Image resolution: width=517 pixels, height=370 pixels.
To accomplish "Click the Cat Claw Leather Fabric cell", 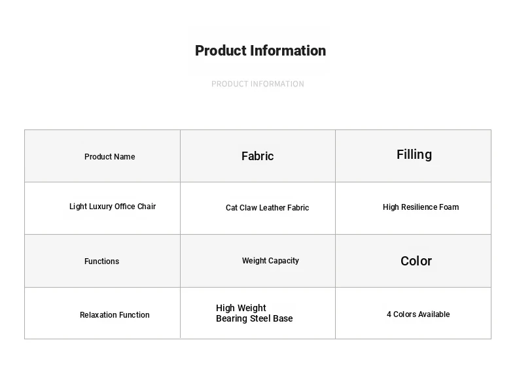I will click(x=258, y=209).
